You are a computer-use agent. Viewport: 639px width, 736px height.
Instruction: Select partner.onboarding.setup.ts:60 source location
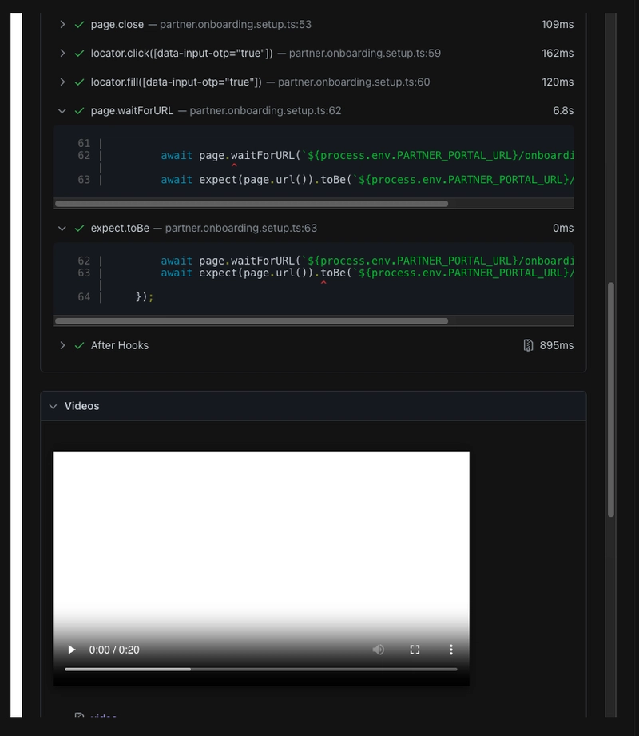(354, 82)
